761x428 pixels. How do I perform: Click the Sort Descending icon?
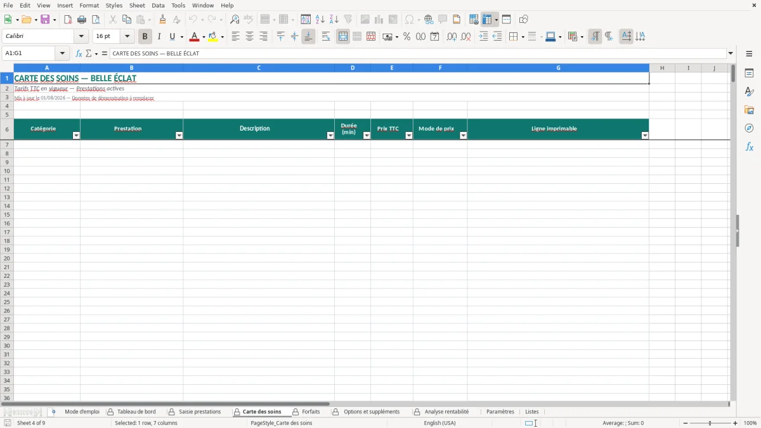point(334,20)
